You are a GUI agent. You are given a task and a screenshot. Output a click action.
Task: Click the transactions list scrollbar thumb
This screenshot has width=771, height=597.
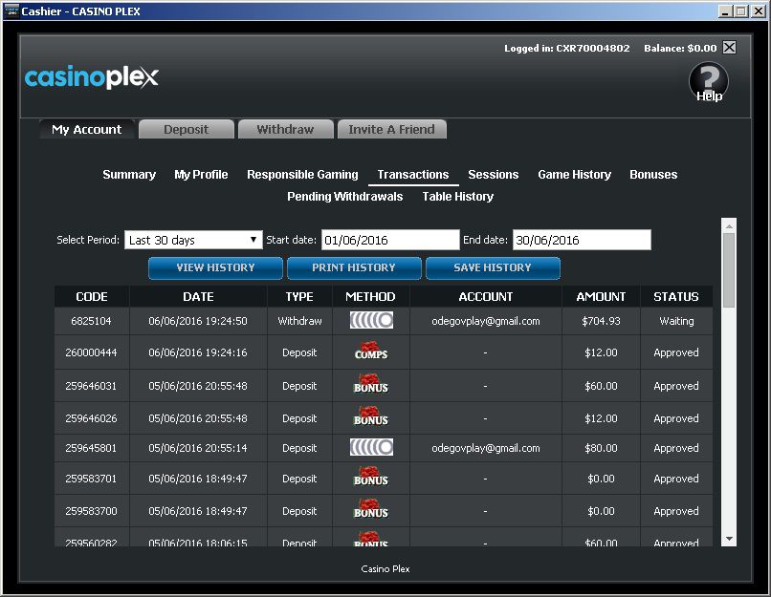(729, 270)
